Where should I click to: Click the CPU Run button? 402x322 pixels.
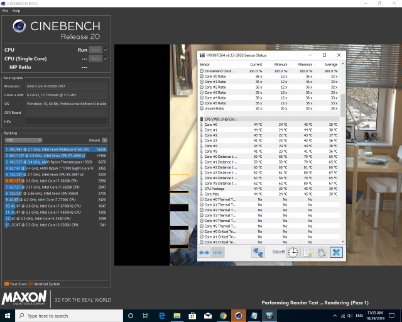(x=95, y=50)
